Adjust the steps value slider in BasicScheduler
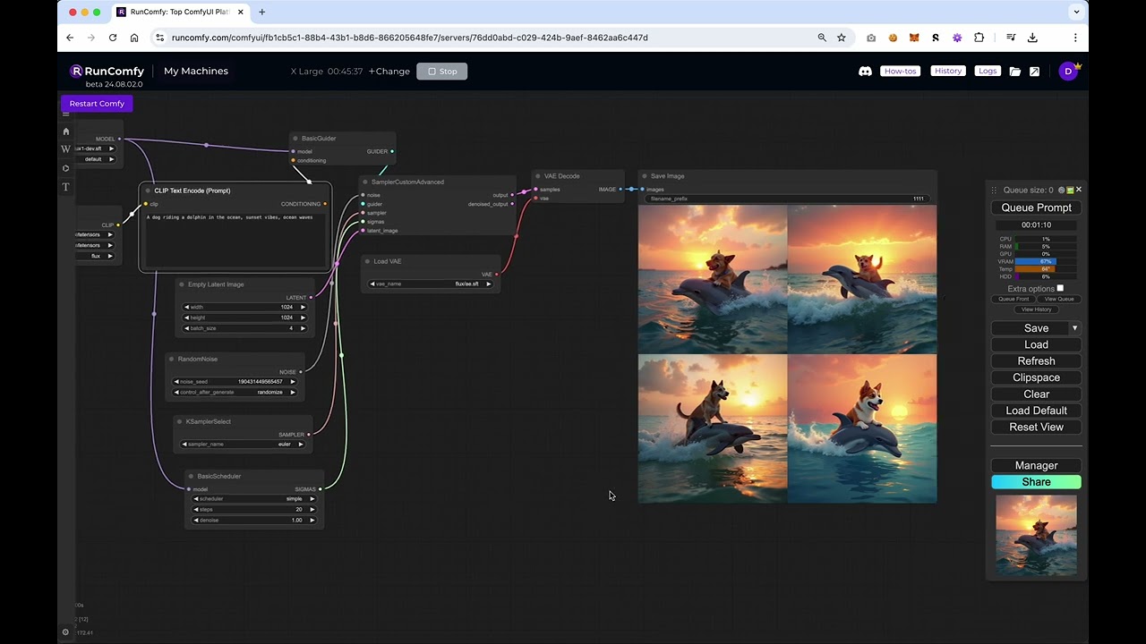 pos(253,510)
